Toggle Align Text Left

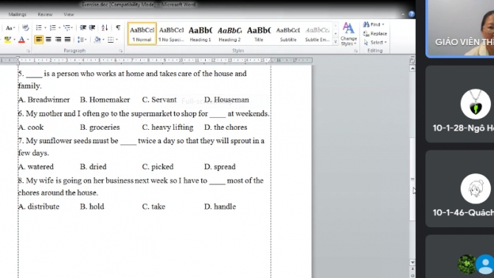coord(39,39)
